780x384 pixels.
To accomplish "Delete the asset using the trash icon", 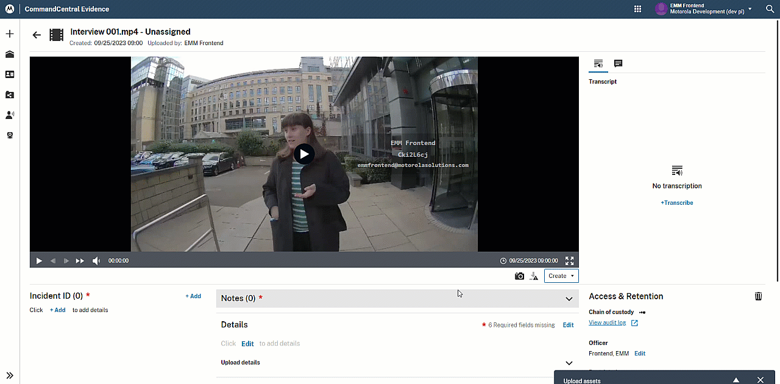I will (x=758, y=296).
